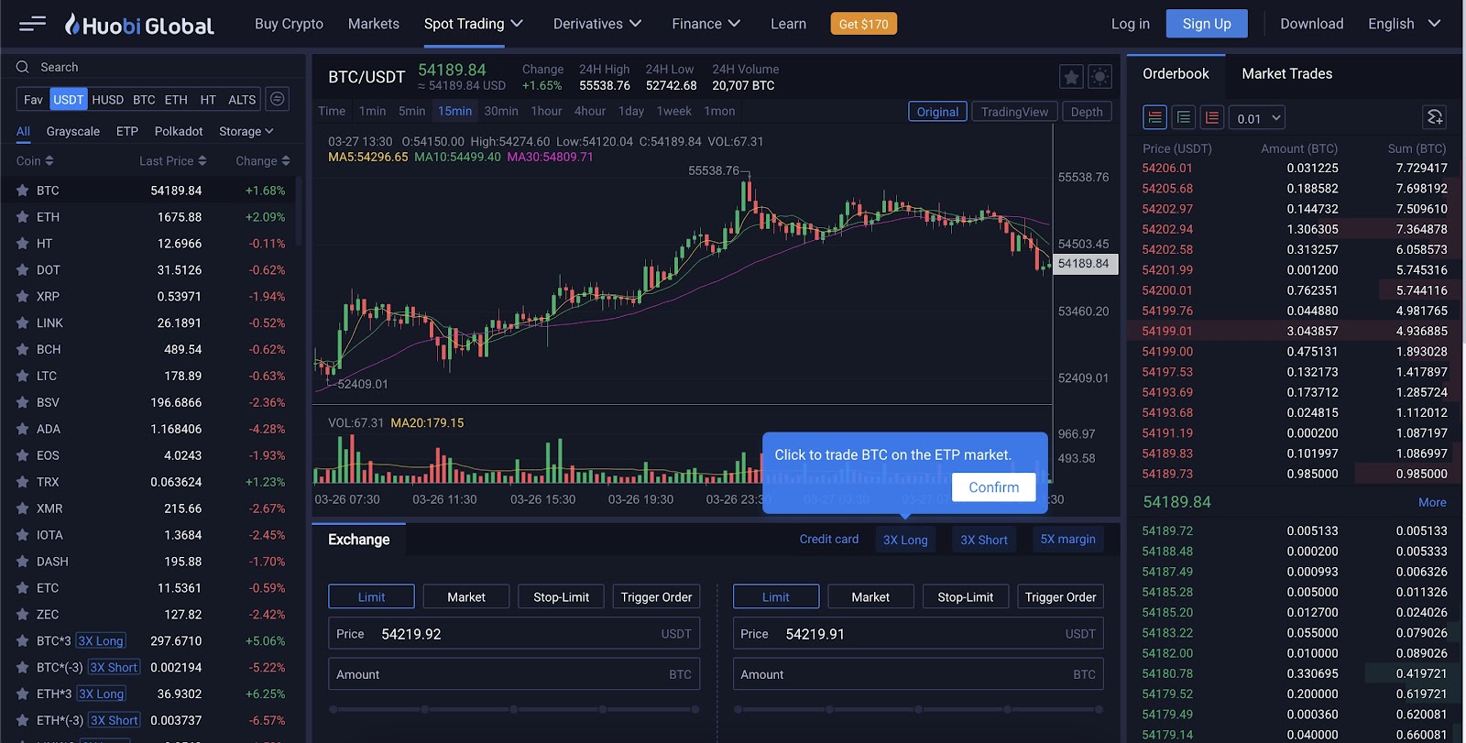Star the BCH row as favorite
The width and height of the screenshot is (1466, 743).
22,350
